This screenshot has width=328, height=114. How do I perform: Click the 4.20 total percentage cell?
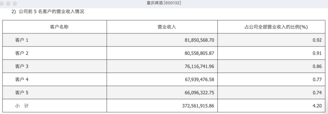pos(317,106)
